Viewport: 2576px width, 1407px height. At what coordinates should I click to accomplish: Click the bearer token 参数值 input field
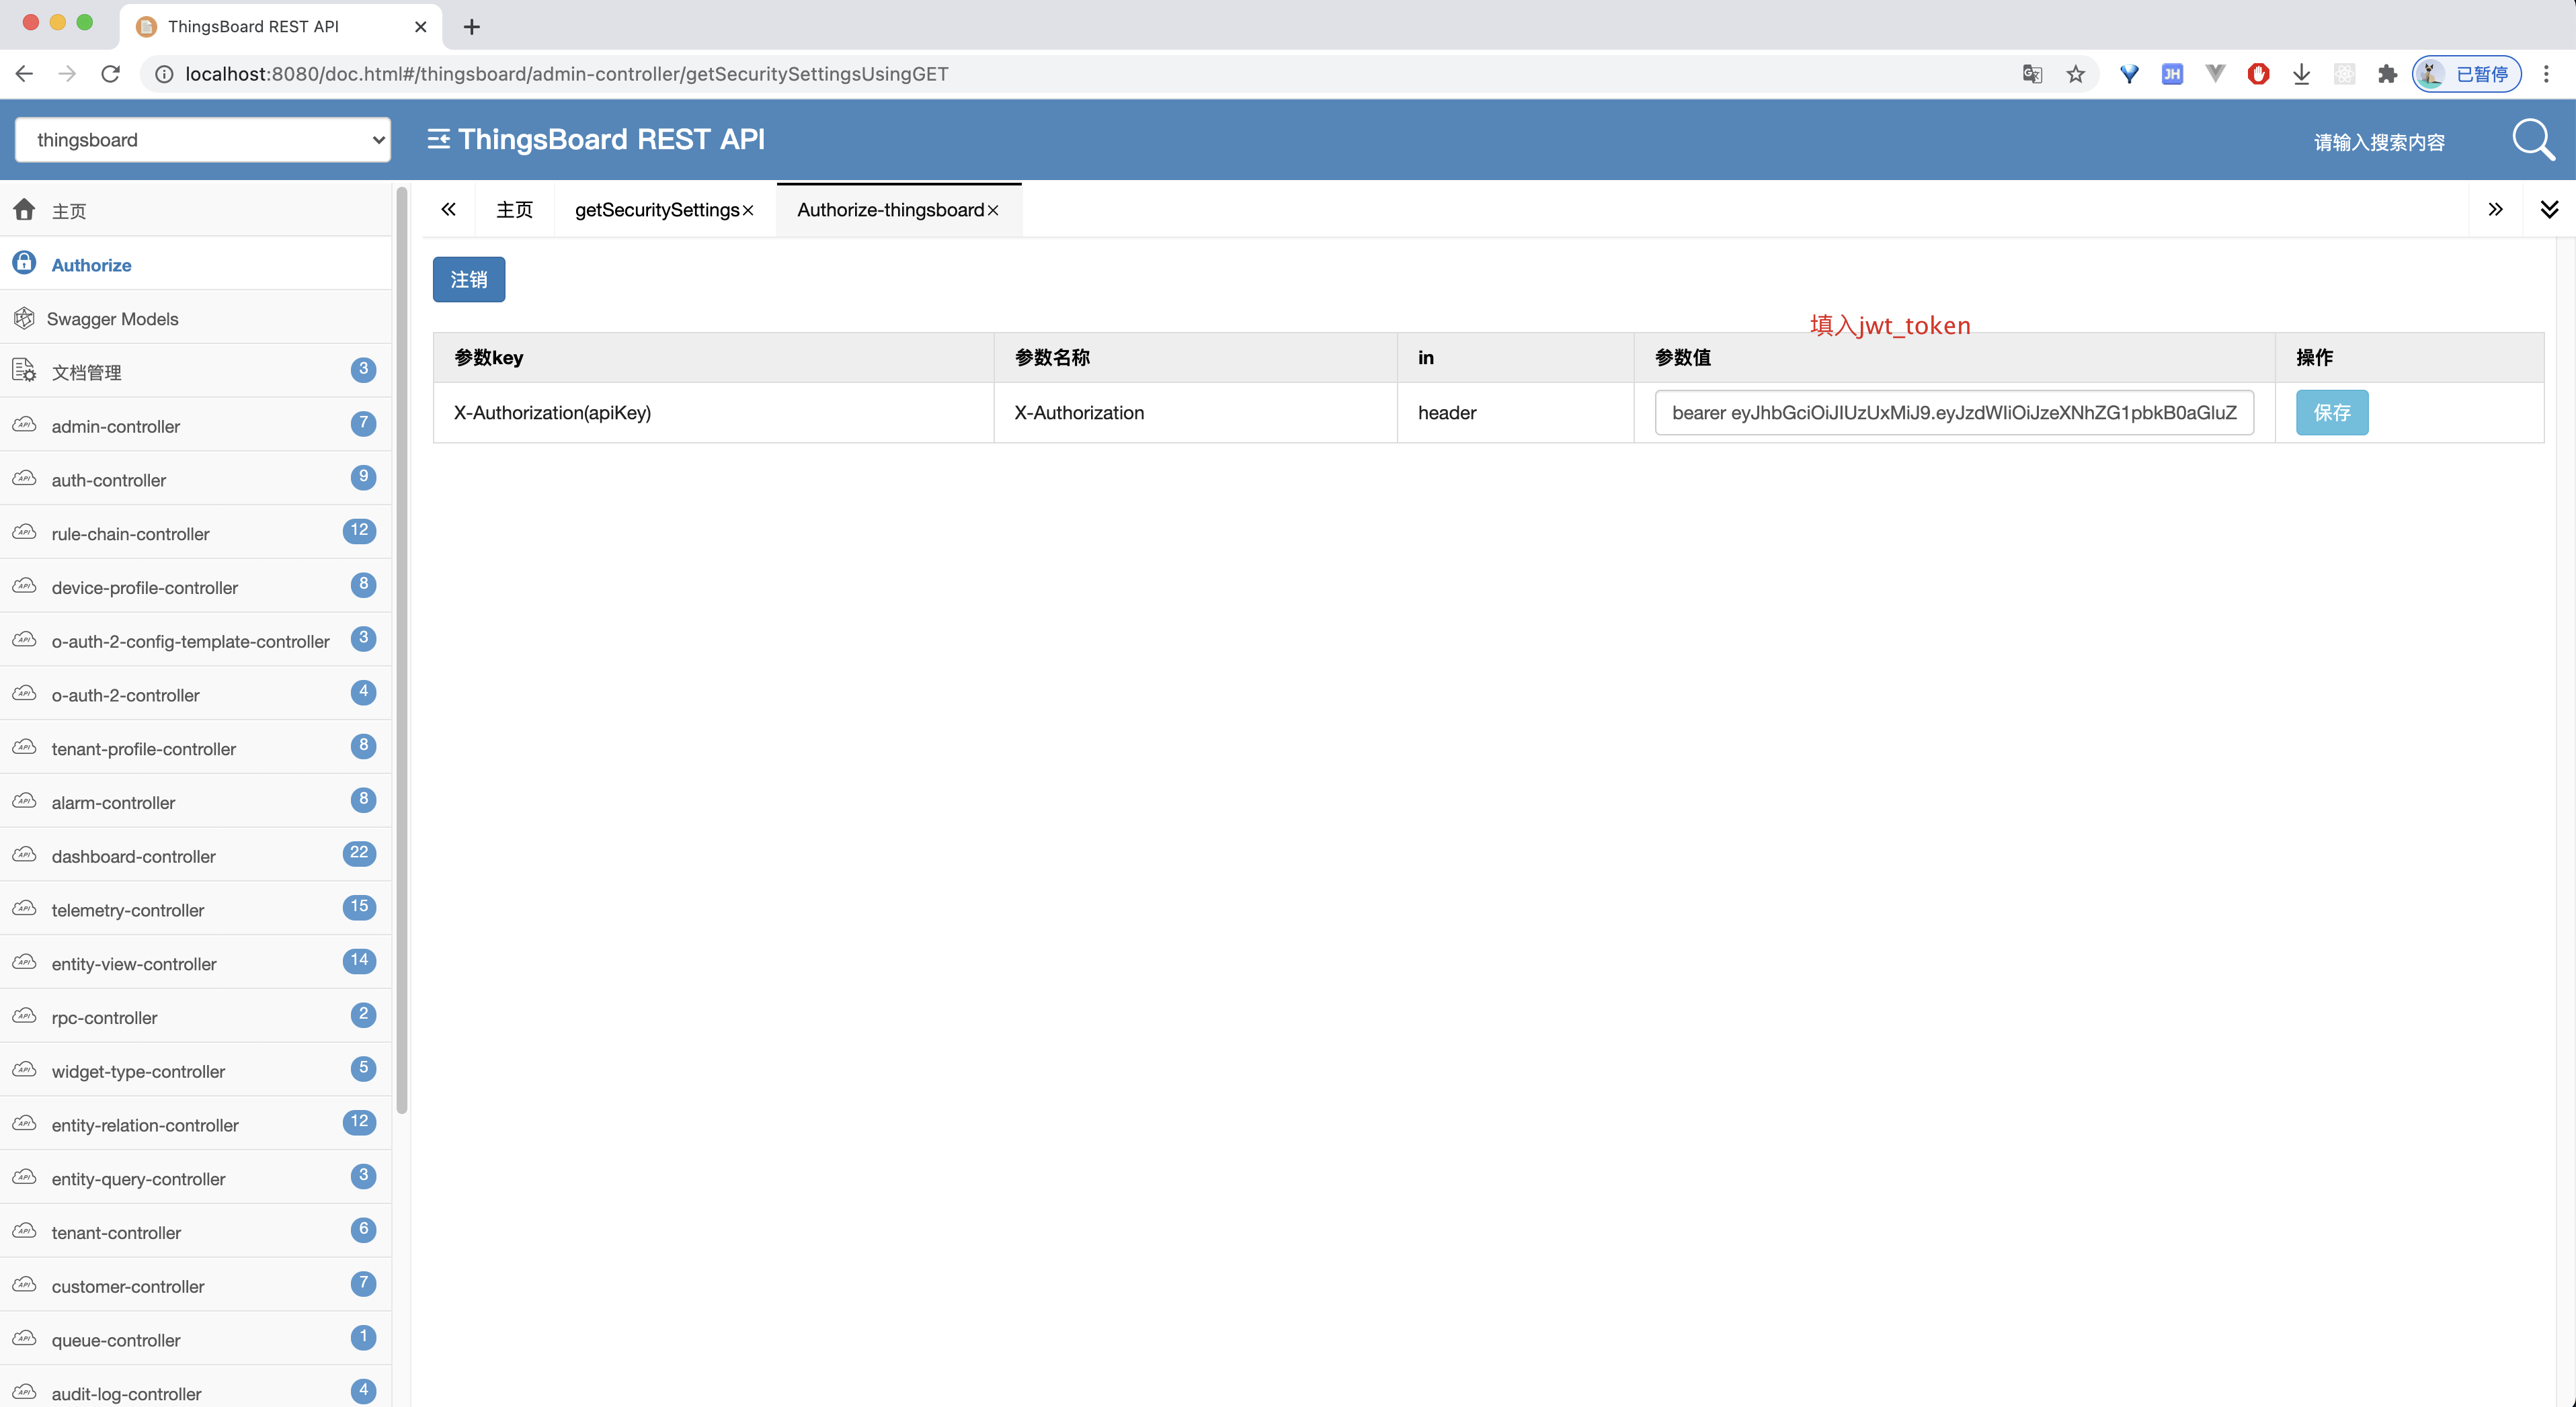pyautogui.click(x=1954, y=412)
